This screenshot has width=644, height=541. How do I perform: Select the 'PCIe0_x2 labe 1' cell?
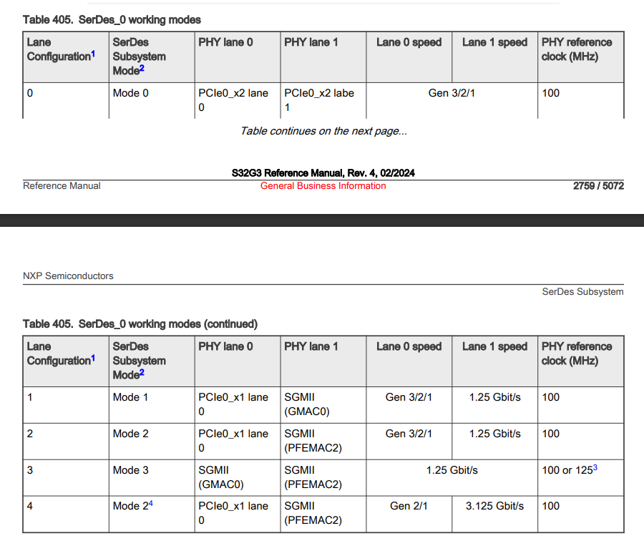(x=323, y=100)
